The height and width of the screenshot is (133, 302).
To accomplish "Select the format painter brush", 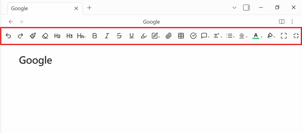I will 33,36.
